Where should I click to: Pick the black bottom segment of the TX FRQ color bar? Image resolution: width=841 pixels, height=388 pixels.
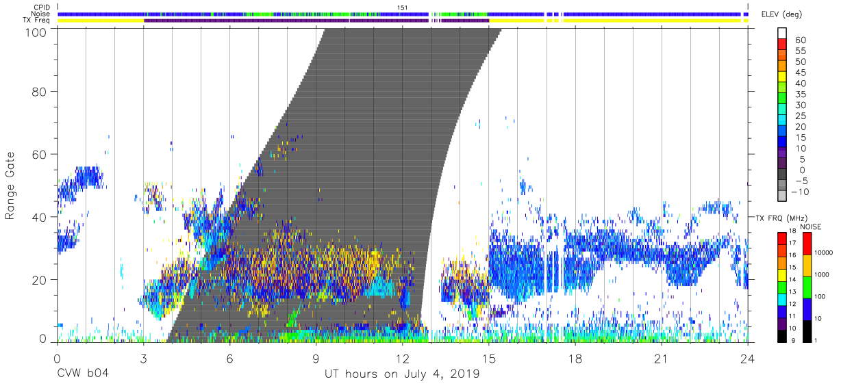(781, 336)
